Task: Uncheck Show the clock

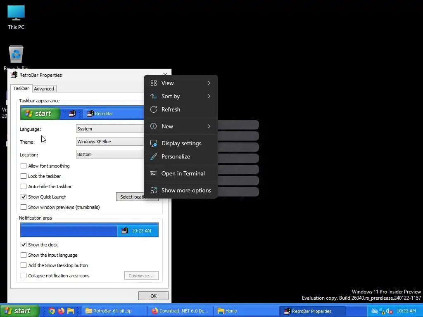Action: click(x=24, y=244)
